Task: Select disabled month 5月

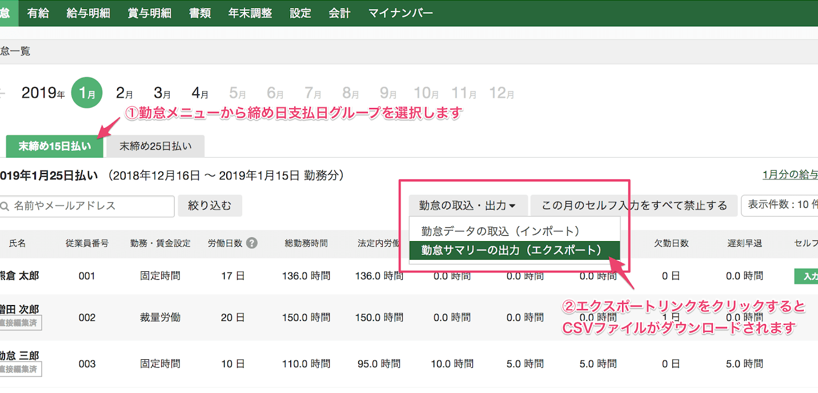Action: pos(238,93)
